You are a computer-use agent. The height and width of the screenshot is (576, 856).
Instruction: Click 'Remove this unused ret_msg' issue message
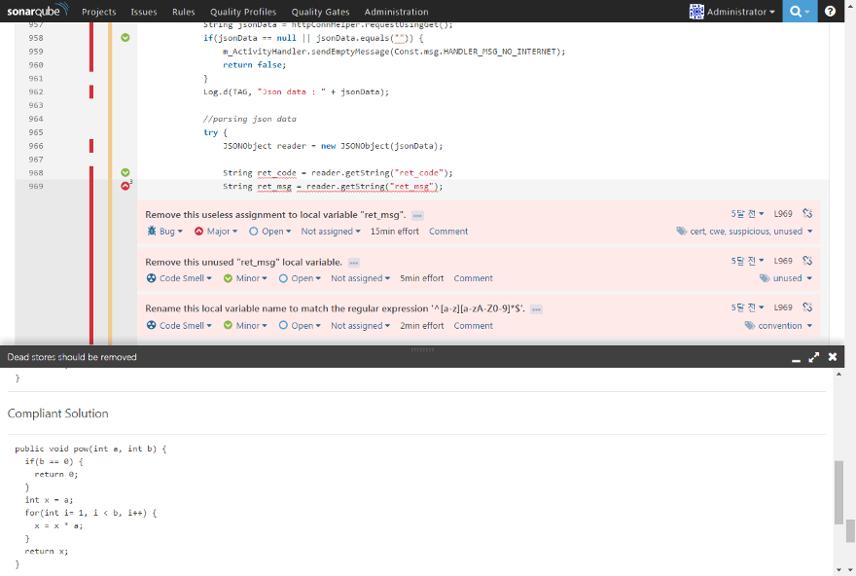pyautogui.click(x=243, y=262)
